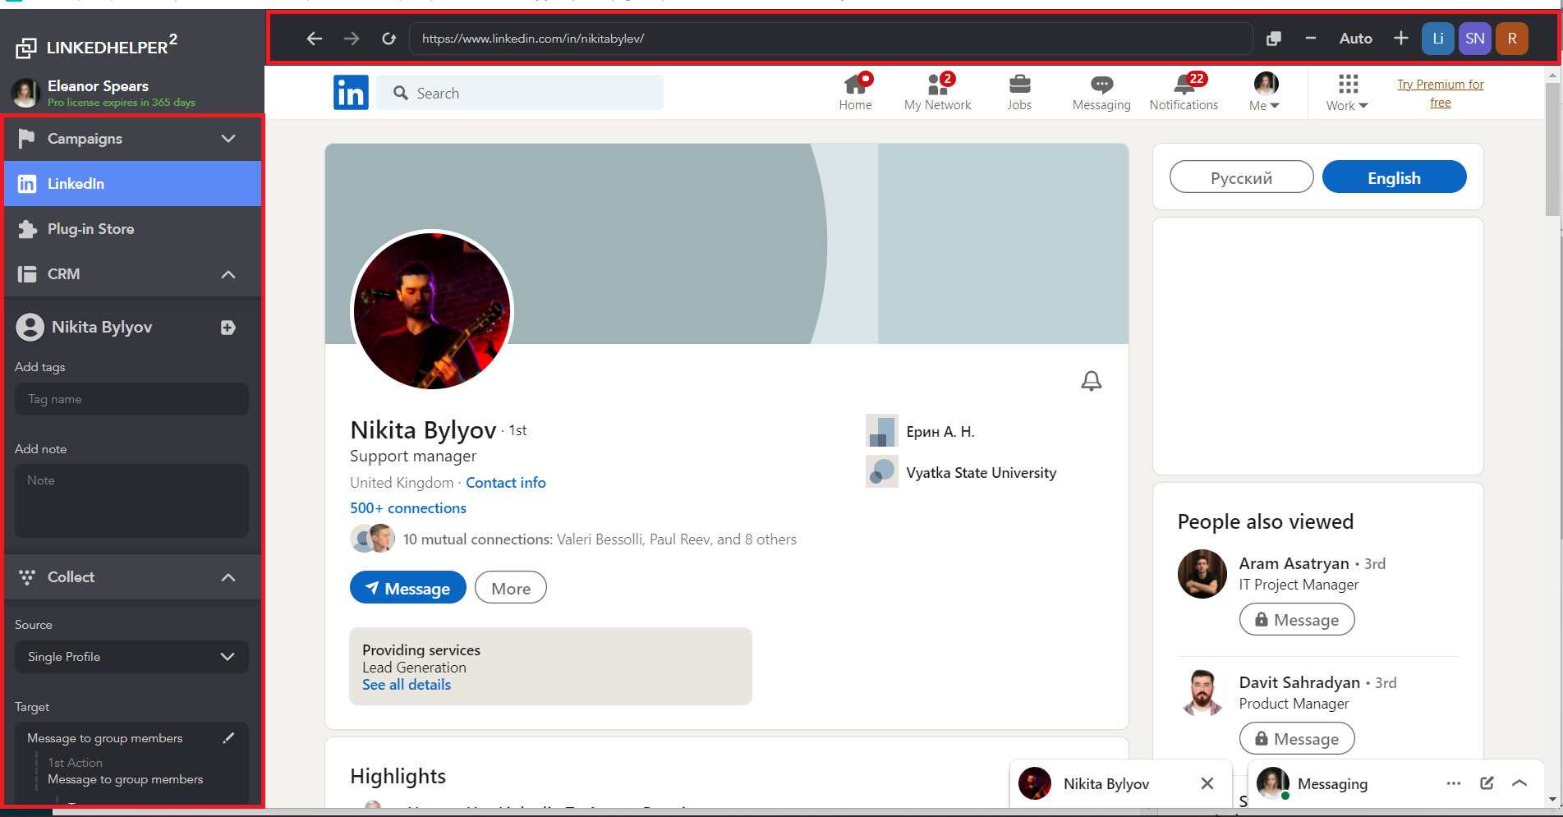Click Nikita Bylyov profile photo
The width and height of the screenshot is (1563, 817).
point(432,310)
